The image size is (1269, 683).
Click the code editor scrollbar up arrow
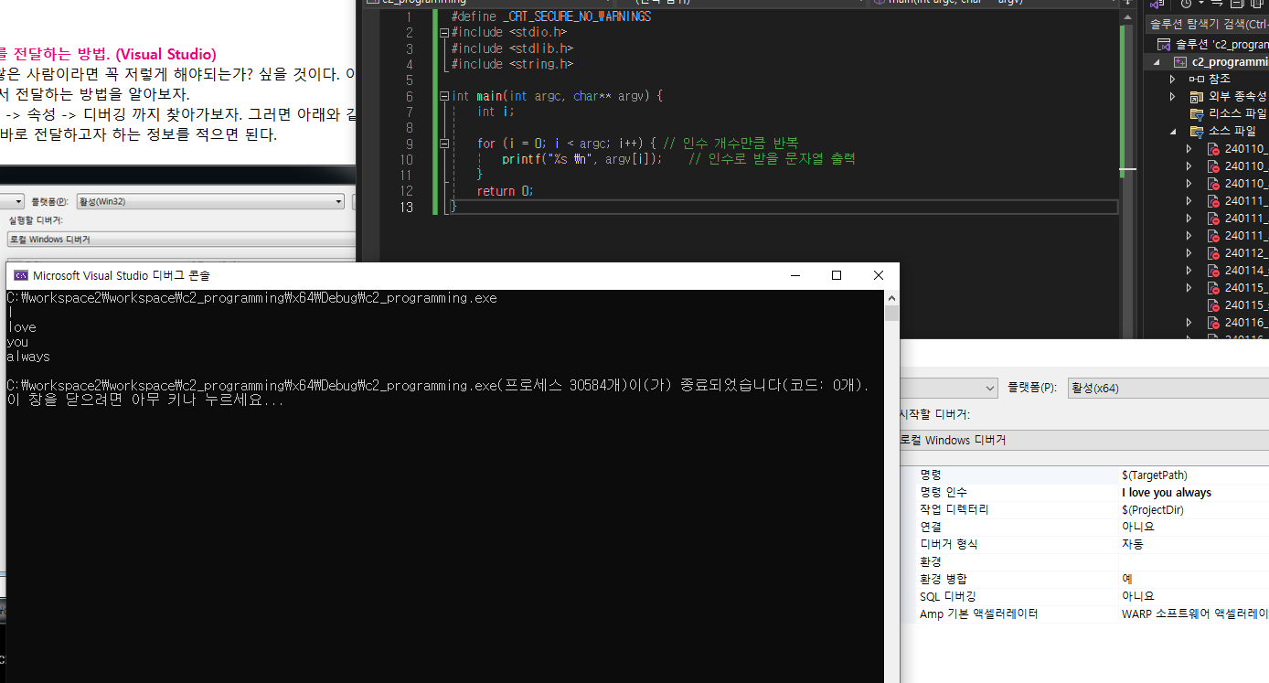(1128, 16)
